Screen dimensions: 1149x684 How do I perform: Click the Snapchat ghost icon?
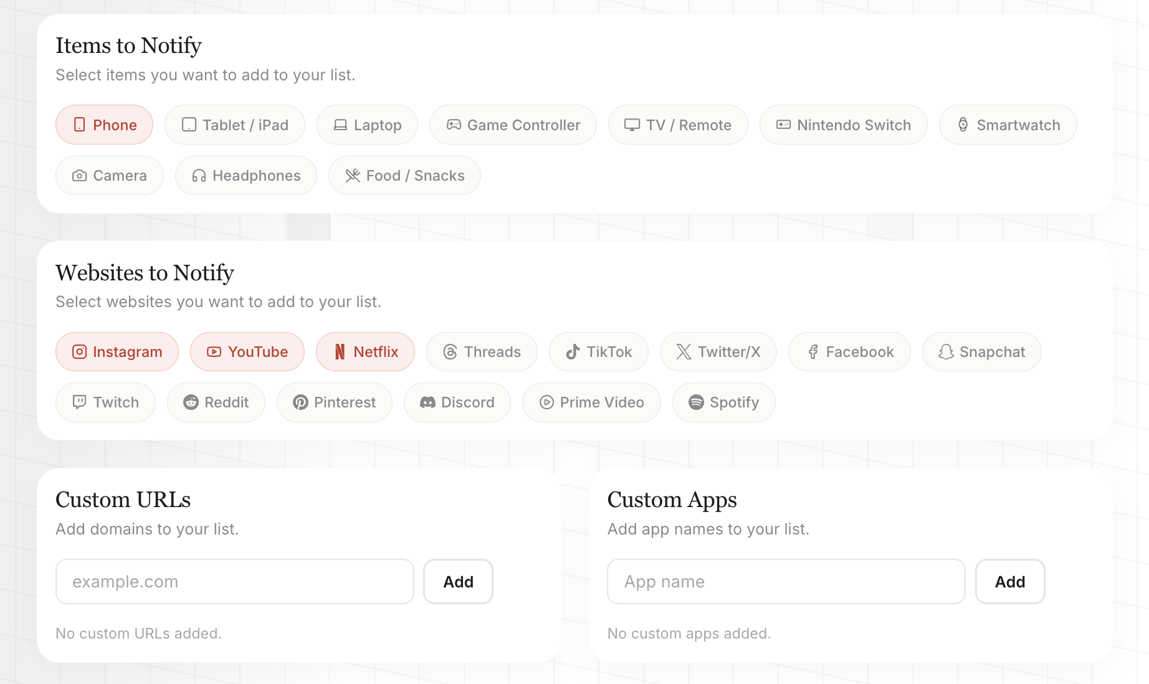click(x=946, y=352)
